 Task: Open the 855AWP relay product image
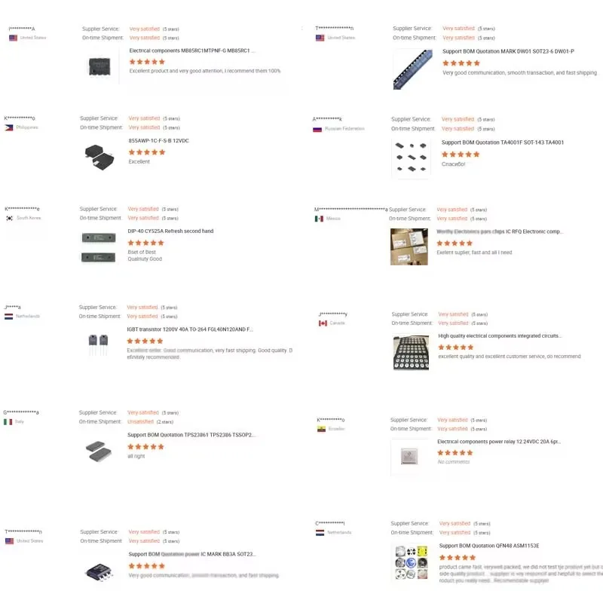[x=99, y=156]
